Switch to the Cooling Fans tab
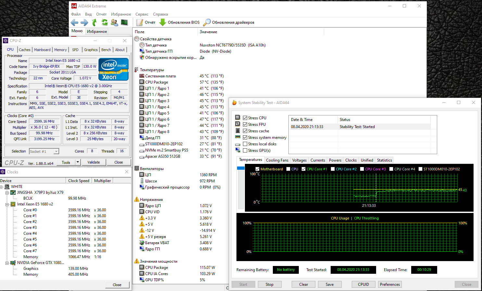Screen dimensions: 482x291 277,160
